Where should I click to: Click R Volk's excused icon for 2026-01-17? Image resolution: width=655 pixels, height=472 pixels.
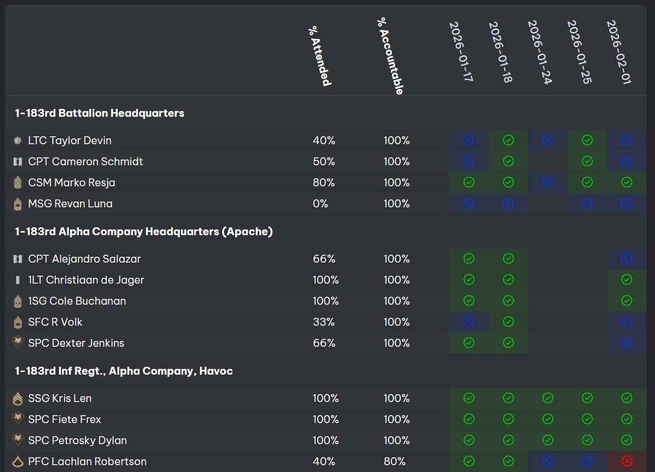point(468,322)
